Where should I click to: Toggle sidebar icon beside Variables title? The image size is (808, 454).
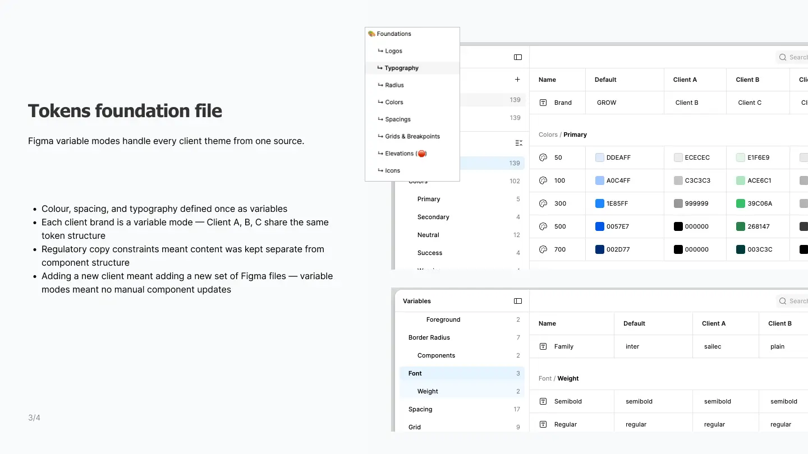[518, 301]
